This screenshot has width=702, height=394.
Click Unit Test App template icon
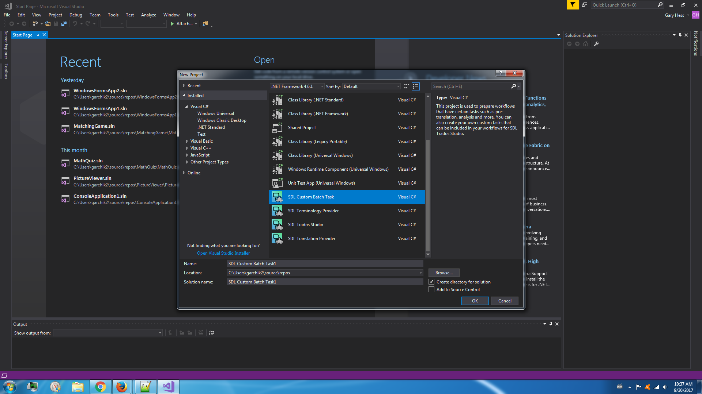(x=277, y=183)
